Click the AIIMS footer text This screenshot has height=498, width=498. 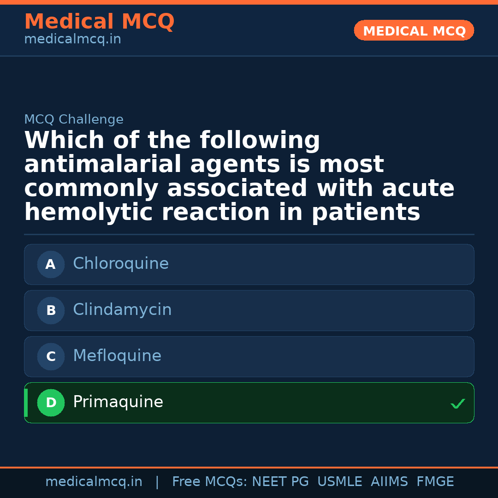point(389,482)
